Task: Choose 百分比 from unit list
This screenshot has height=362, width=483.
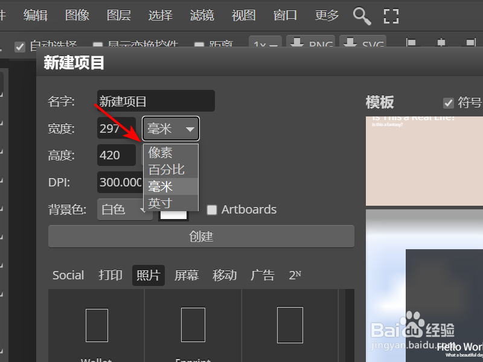Action: pos(171,170)
